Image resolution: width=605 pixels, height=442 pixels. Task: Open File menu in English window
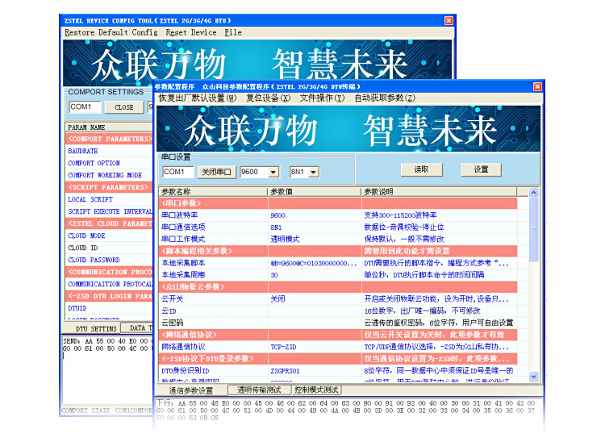click(233, 32)
